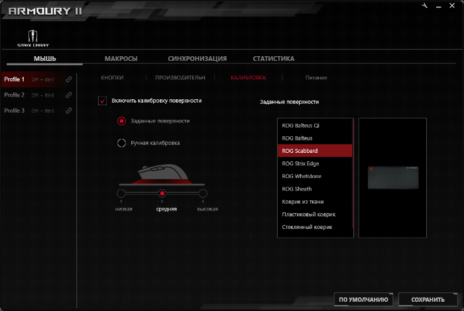The image size is (464, 311).
Task: Choose 'Пластиковый коврик' surface
Action: [x=315, y=214]
